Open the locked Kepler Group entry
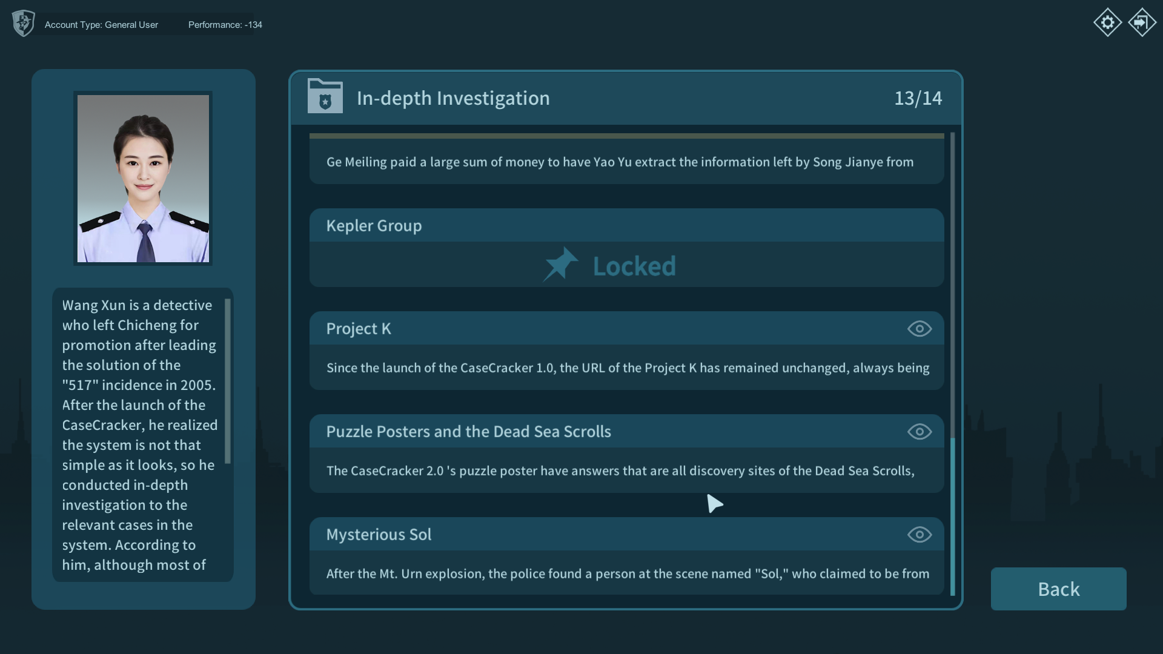The width and height of the screenshot is (1163, 654). tap(626, 248)
